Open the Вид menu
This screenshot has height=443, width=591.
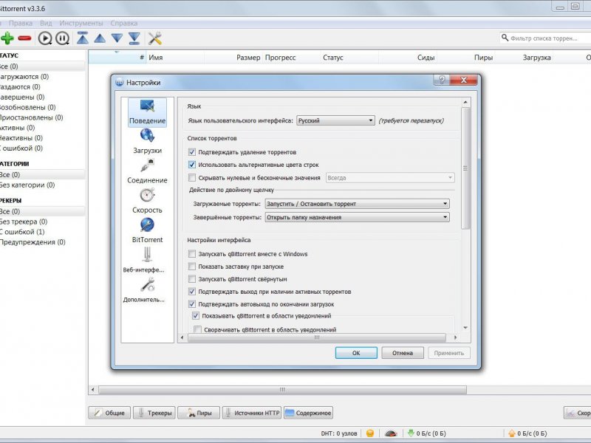tap(46, 24)
